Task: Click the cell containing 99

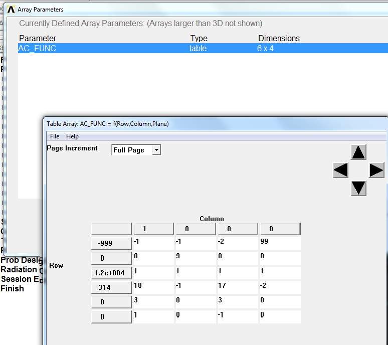Action: [x=280, y=243]
